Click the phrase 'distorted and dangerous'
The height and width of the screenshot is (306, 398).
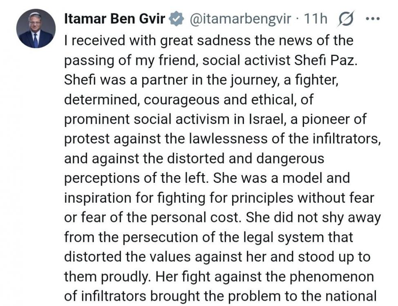pos(246,158)
